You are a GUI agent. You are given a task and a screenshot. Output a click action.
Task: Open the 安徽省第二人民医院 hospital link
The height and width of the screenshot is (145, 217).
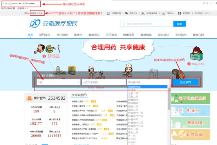(x=80, y=124)
